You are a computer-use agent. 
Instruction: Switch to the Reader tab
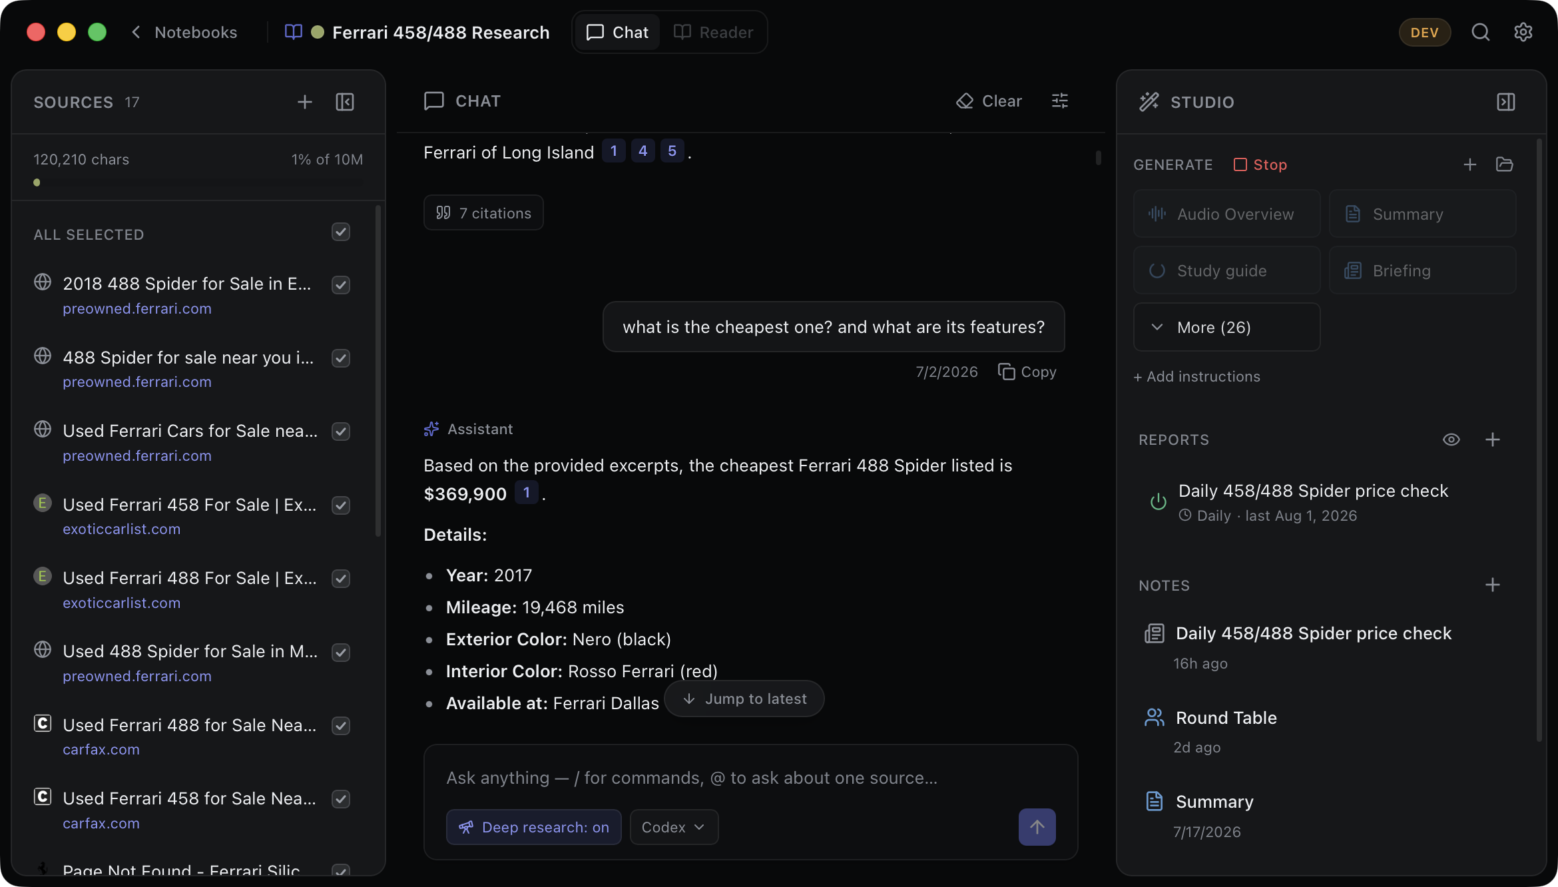[x=713, y=32]
